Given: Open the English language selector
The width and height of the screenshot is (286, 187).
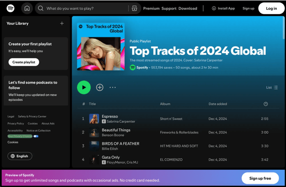Looking at the screenshot, I should pos(20,156).
